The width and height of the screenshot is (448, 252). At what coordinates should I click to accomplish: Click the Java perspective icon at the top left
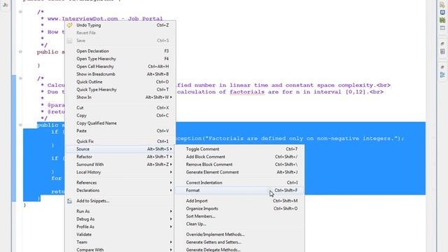coord(5,5)
